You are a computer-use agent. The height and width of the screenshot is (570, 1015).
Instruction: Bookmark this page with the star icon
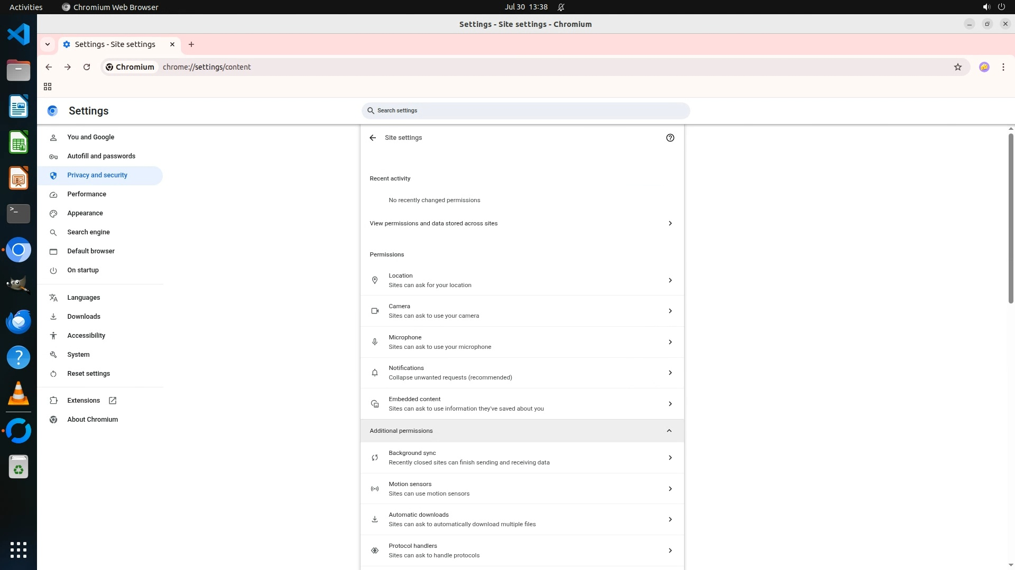(x=957, y=67)
